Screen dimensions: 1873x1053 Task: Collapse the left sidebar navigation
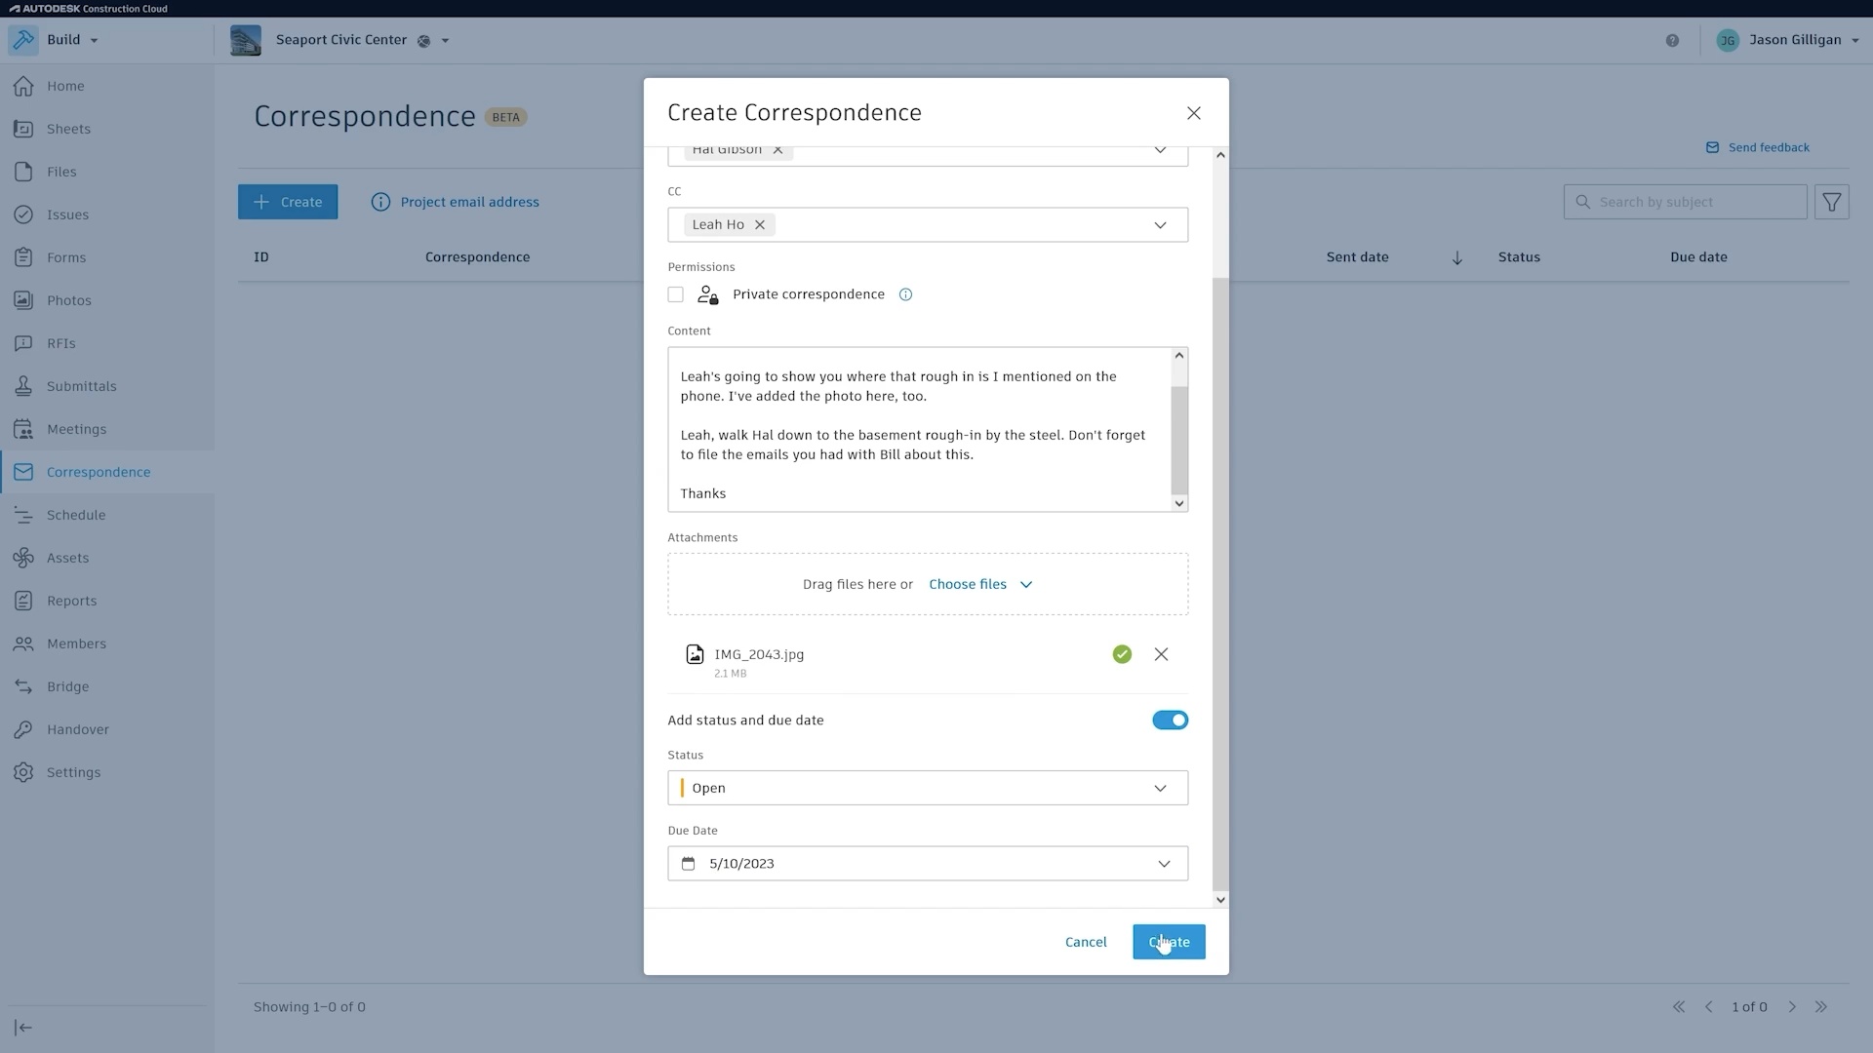pyautogui.click(x=23, y=1027)
